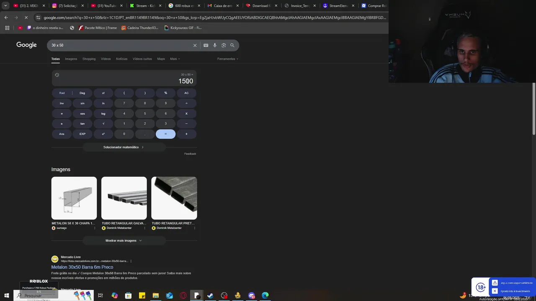Open TUBO RETANGULAR PRET image thumbnail
536x301 pixels.
(x=174, y=198)
